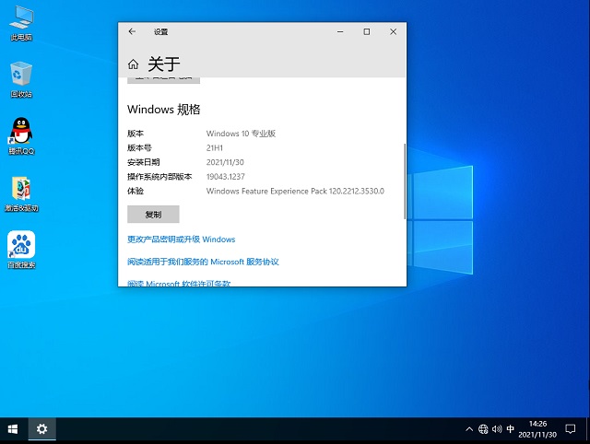Switch the 中 input method indicator
590x444 pixels.
511,429
